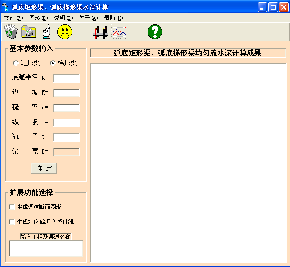Click the 确定 button
Screen dimensions: 290x267
44,168
